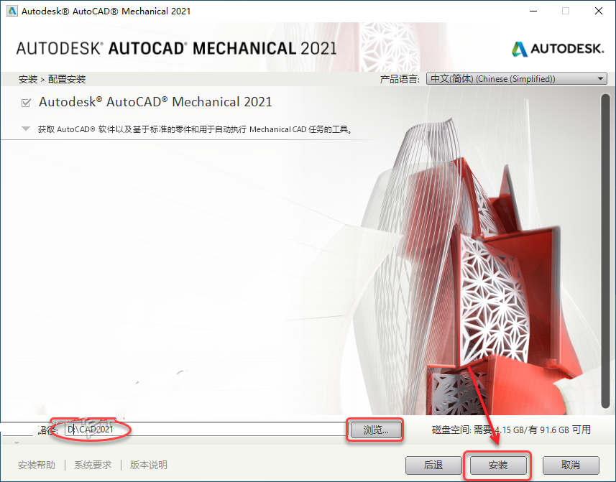Screen dimensions: 616x482
Task: Uncheck Autodesk AutoCAD Mechanical 2021 product checkbox
Action: coord(26,103)
